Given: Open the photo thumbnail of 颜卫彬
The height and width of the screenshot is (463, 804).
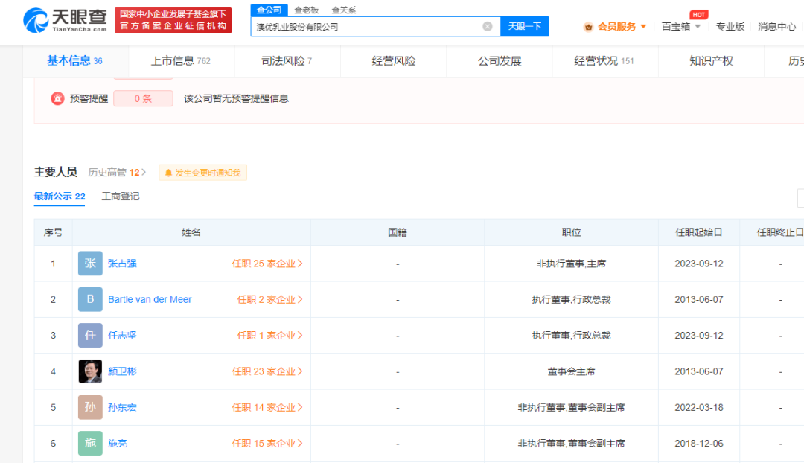Looking at the screenshot, I should pos(90,371).
